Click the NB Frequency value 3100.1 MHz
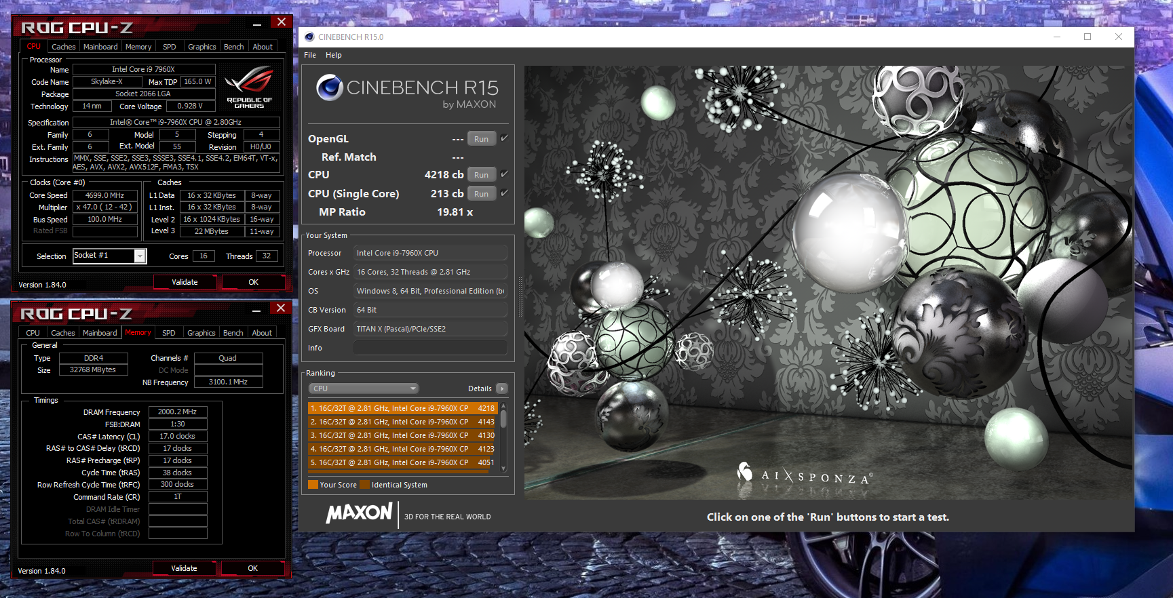Viewport: 1173px width, 598px height. click(x=228, y=382)
